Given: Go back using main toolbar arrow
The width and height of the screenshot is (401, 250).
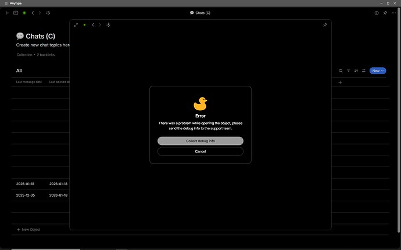Looking at the screenshot, I should coord(33,13).
